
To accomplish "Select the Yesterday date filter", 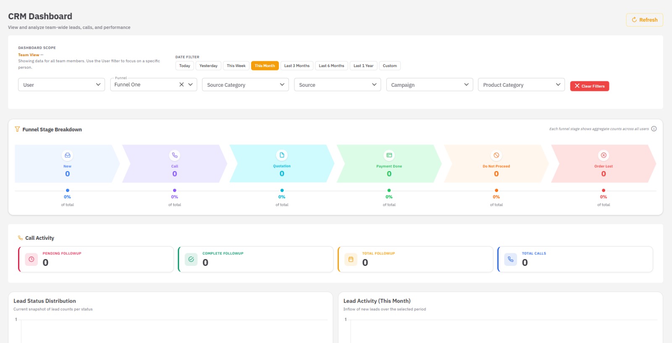I will pyautogui.click(x=208, y=66).
